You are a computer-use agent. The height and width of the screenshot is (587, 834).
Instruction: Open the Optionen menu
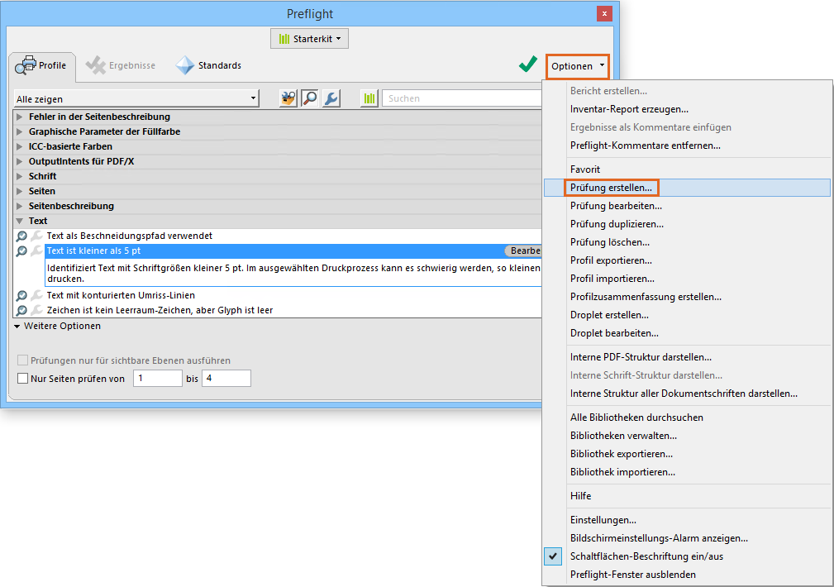577,66
